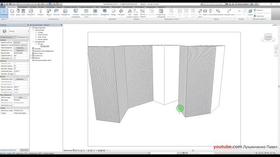Expand the Groups (Группы) tree node
The image size is (280, 157).
click(x=31, y=58)
